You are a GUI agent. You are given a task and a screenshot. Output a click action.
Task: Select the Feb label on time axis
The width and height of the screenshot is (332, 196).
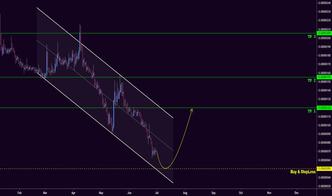(20, 193)
